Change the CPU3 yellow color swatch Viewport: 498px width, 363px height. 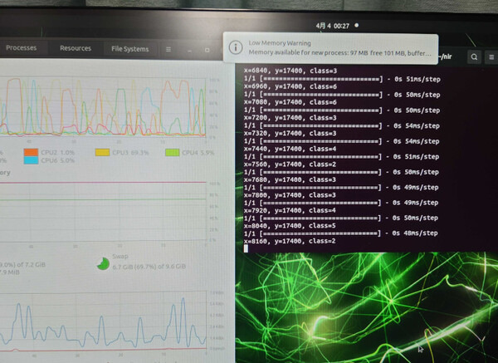coord(101,153)
